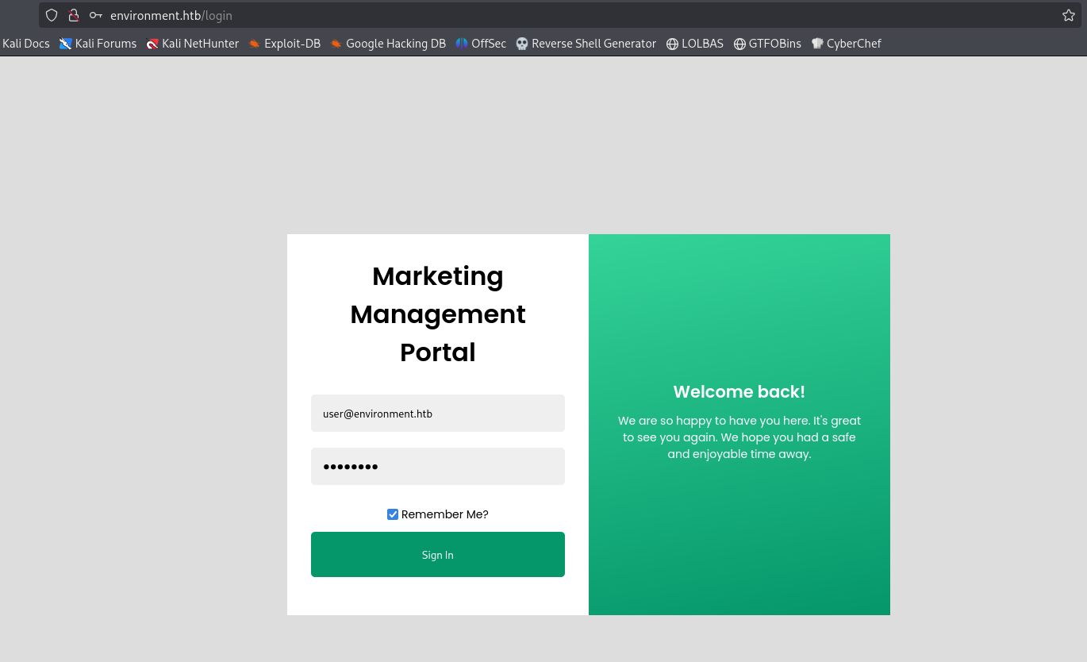This screenshot has height=662, width=1087.
Task: Click the insecure connection padlock icon
Action: coord(73,15)
